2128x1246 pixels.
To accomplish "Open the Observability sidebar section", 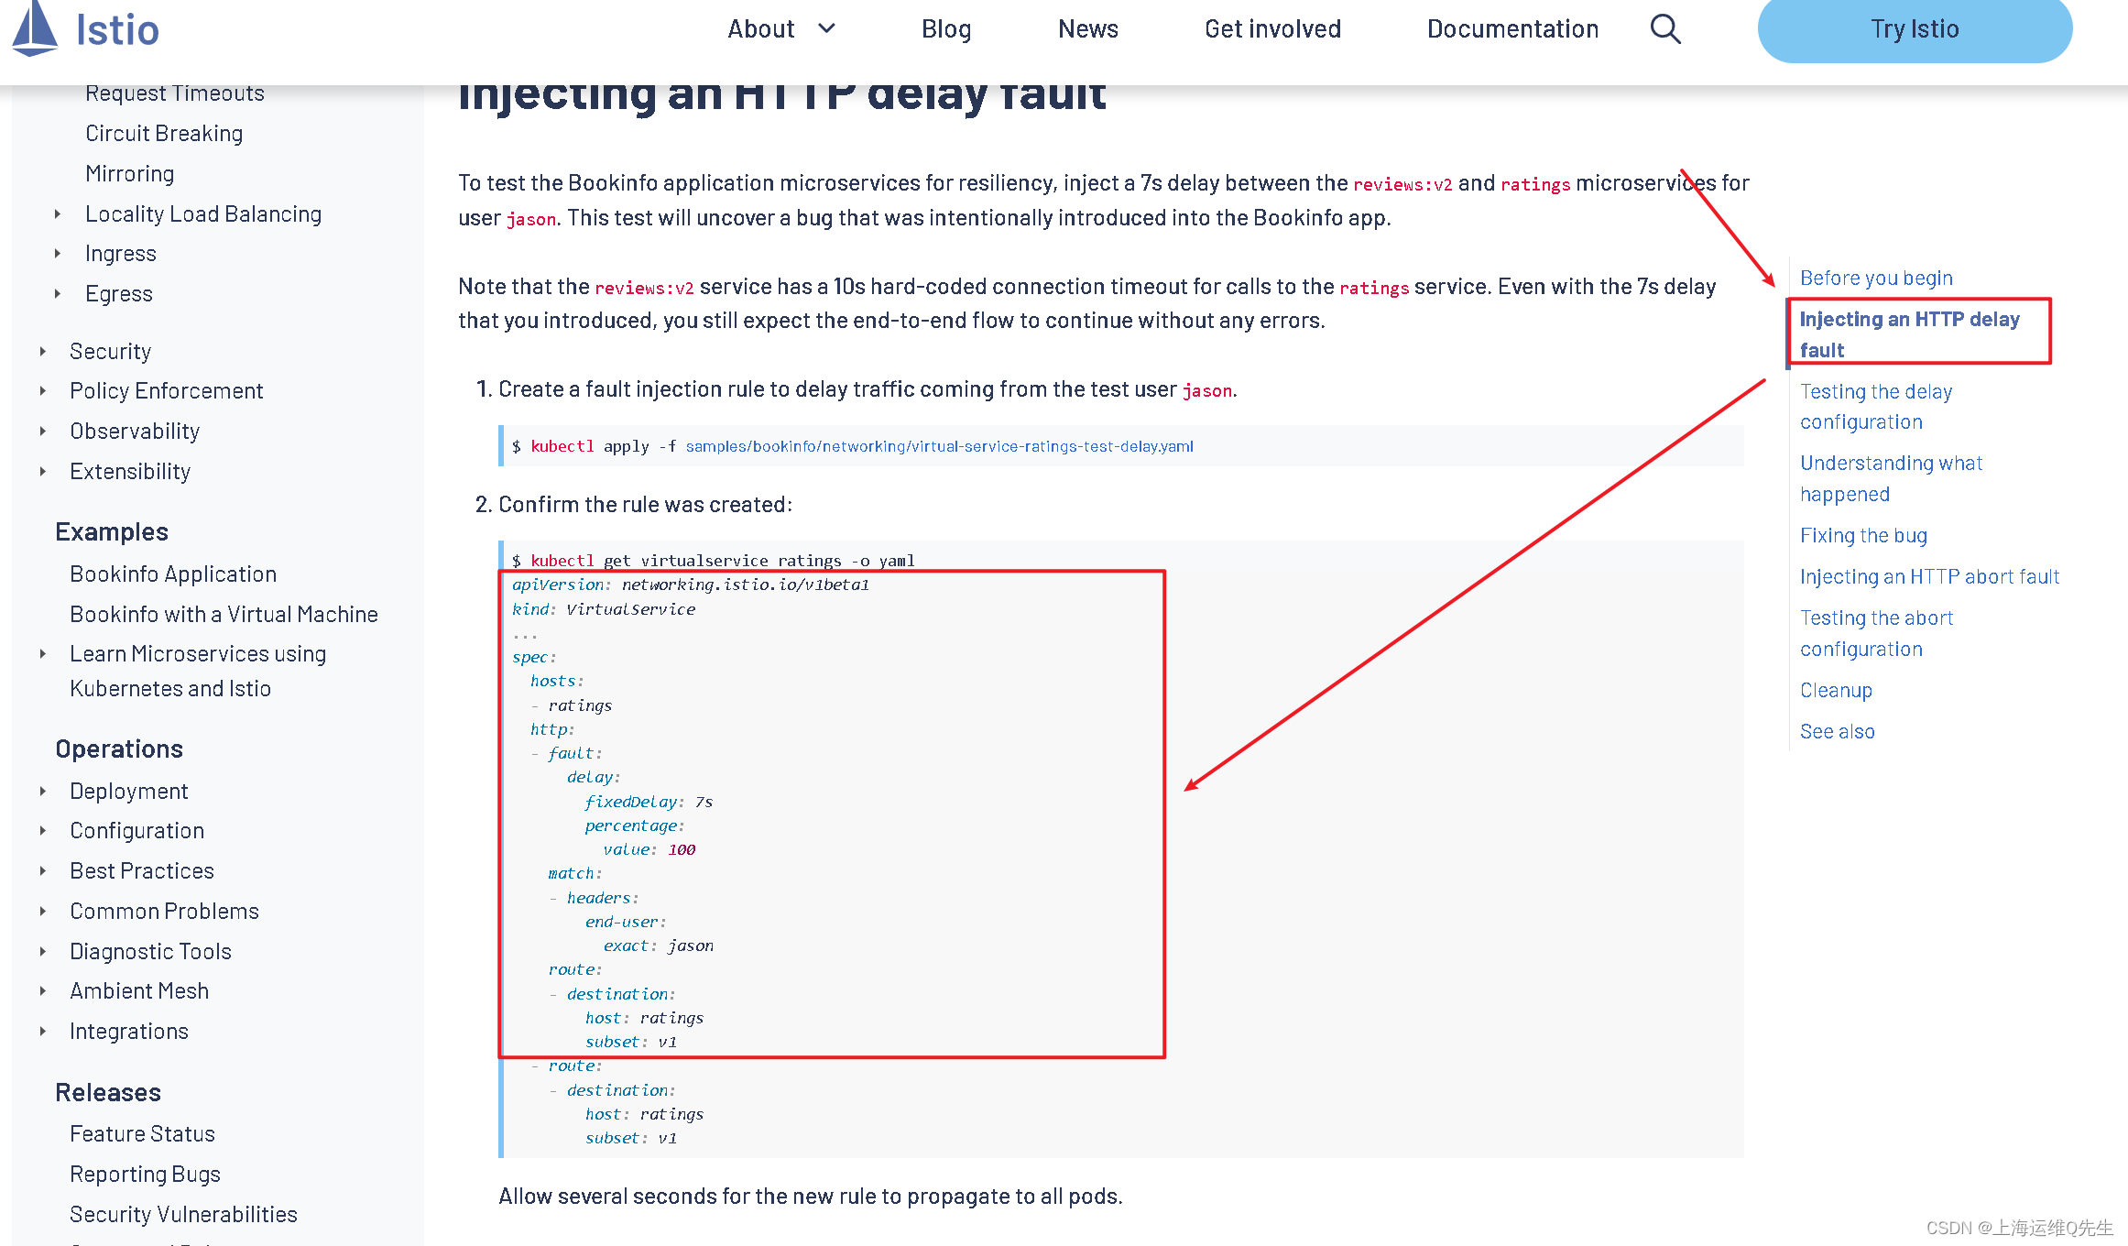I will click(x=135, y=432).
